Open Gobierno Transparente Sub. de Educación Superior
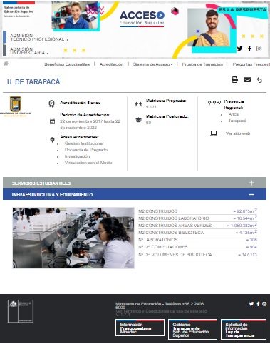270x344 pixels. [x=192, y=329]
